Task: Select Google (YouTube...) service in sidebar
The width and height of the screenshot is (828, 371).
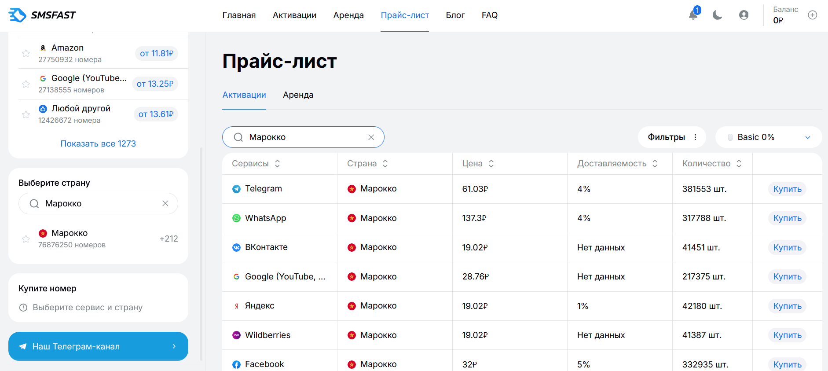Action: tap(98, 84)
